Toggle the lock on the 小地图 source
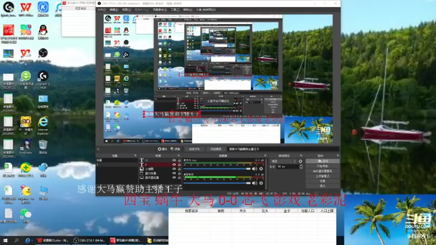Screen dimensions: 436x245 coord(179,169)
